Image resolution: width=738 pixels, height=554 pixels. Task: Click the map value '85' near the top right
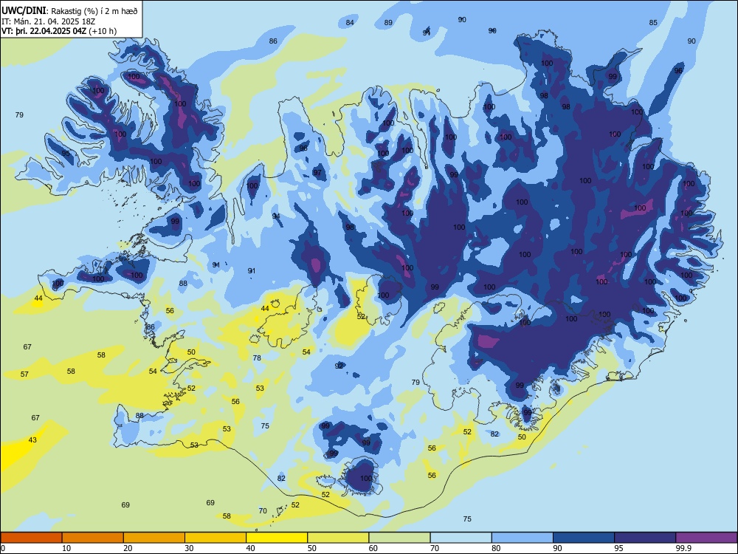653,23
